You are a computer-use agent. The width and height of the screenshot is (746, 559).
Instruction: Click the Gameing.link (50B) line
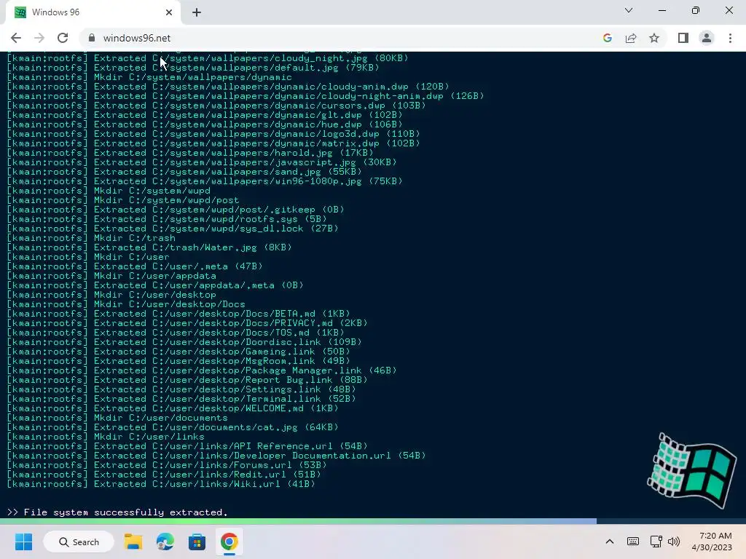178,352
